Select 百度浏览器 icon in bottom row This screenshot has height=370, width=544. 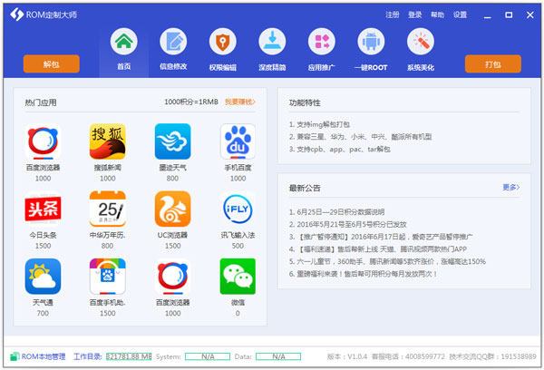pos(172,277)
